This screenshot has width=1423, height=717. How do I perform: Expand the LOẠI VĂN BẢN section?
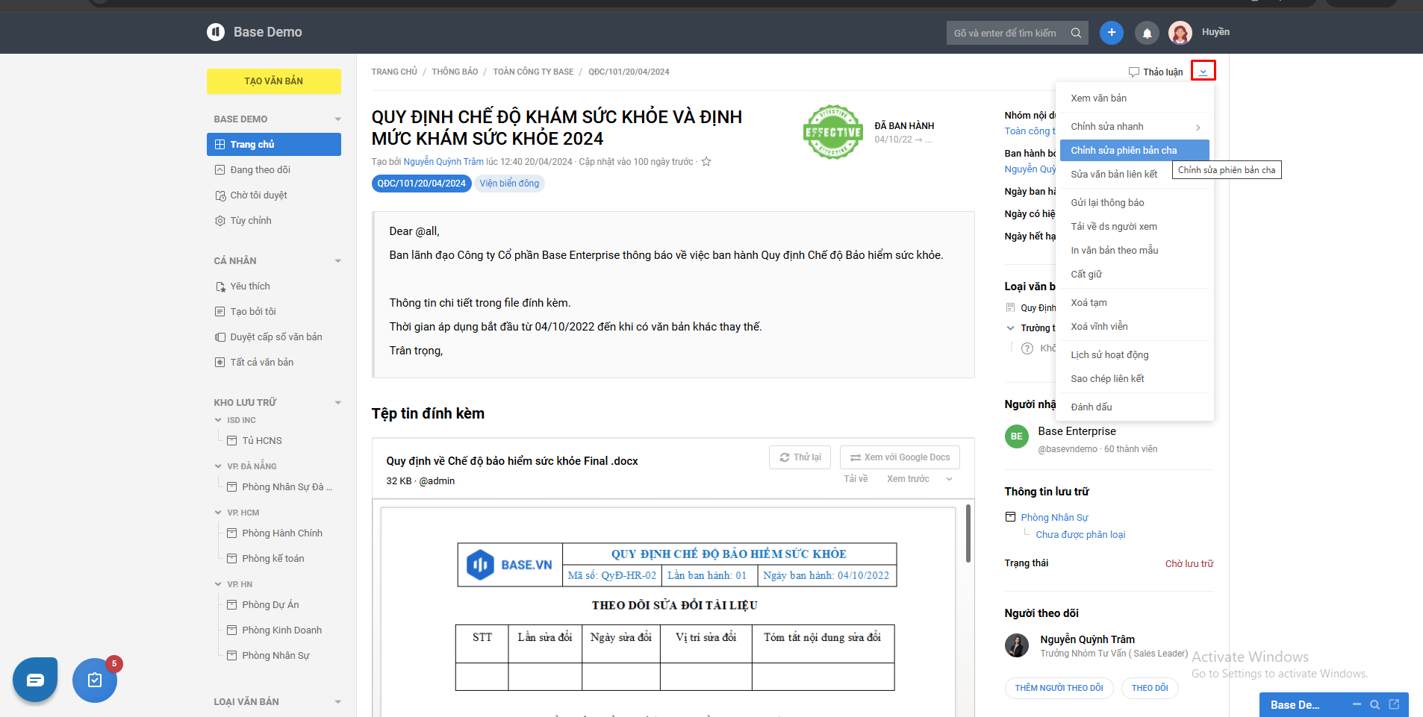tap(338, 702)
